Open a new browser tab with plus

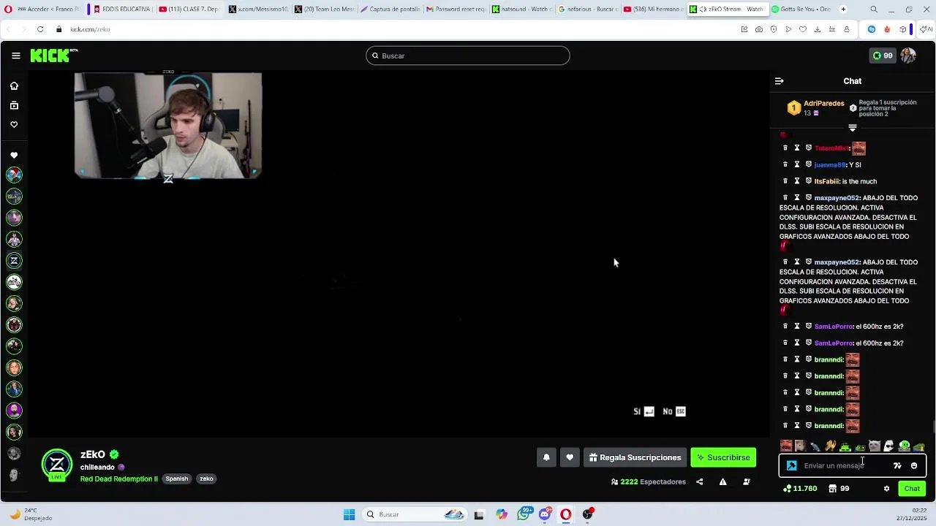(x=843, y=9)
